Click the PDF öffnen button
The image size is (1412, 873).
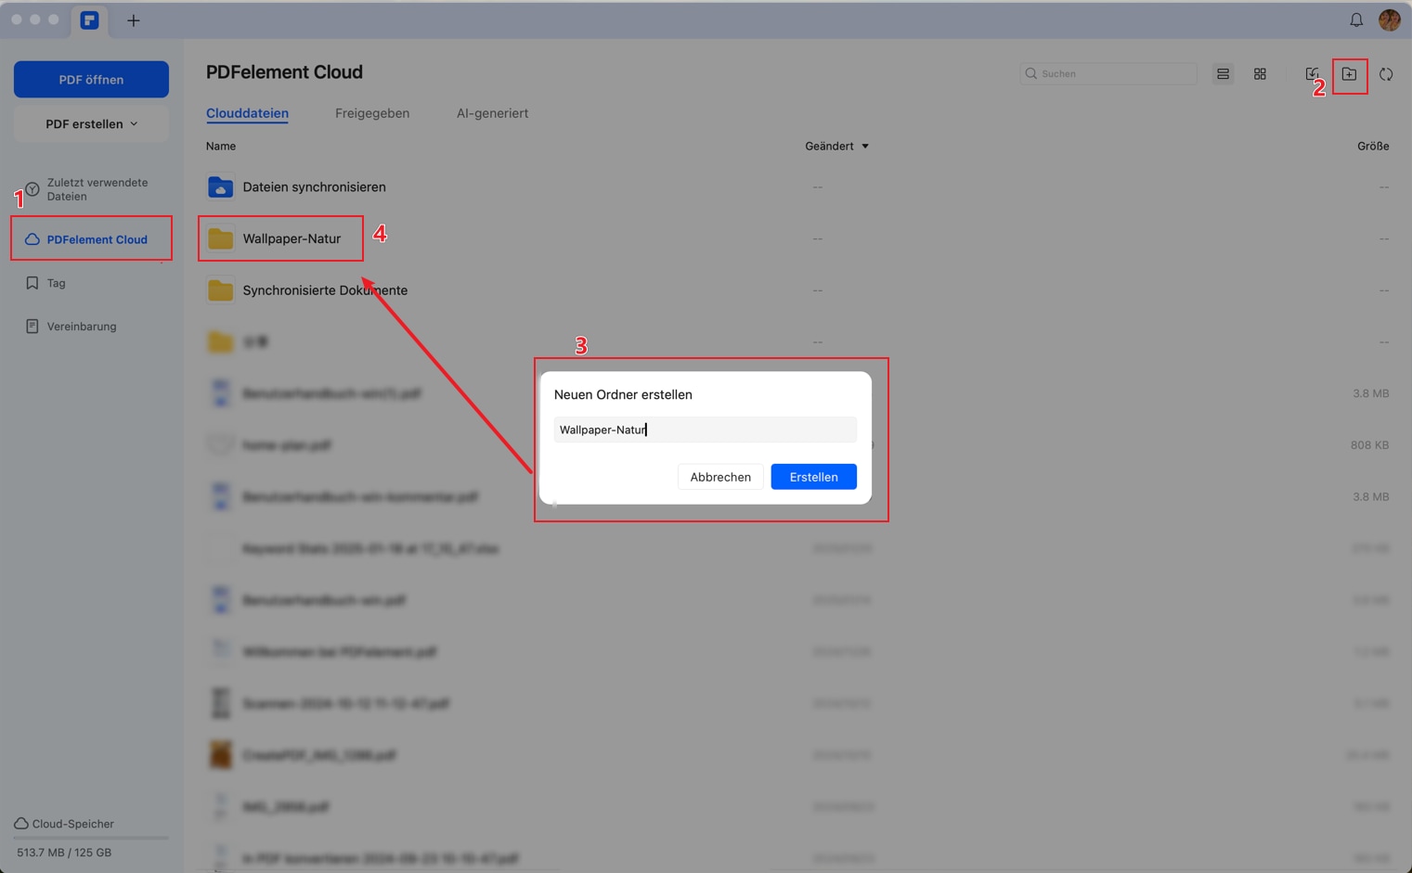pos(91,80)
